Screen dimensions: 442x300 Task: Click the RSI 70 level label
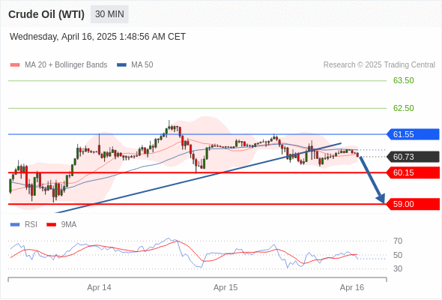[x=398, y=241]
